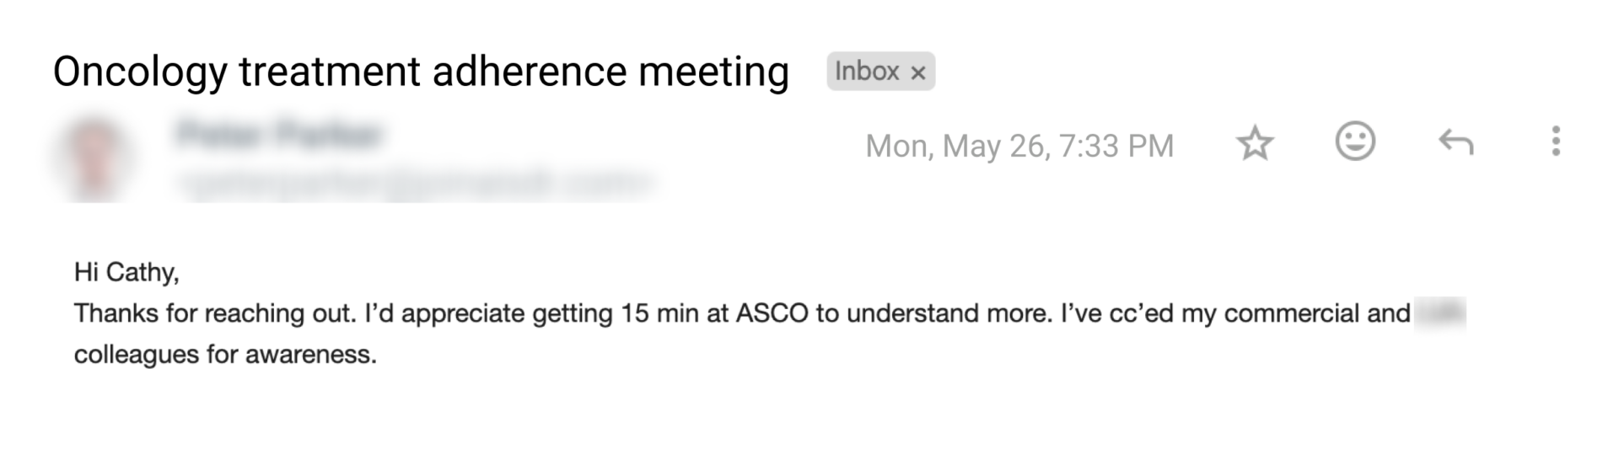Click the blurred word after commercial and
This screenshot has width=1619, height=454.
point(1440,313)
